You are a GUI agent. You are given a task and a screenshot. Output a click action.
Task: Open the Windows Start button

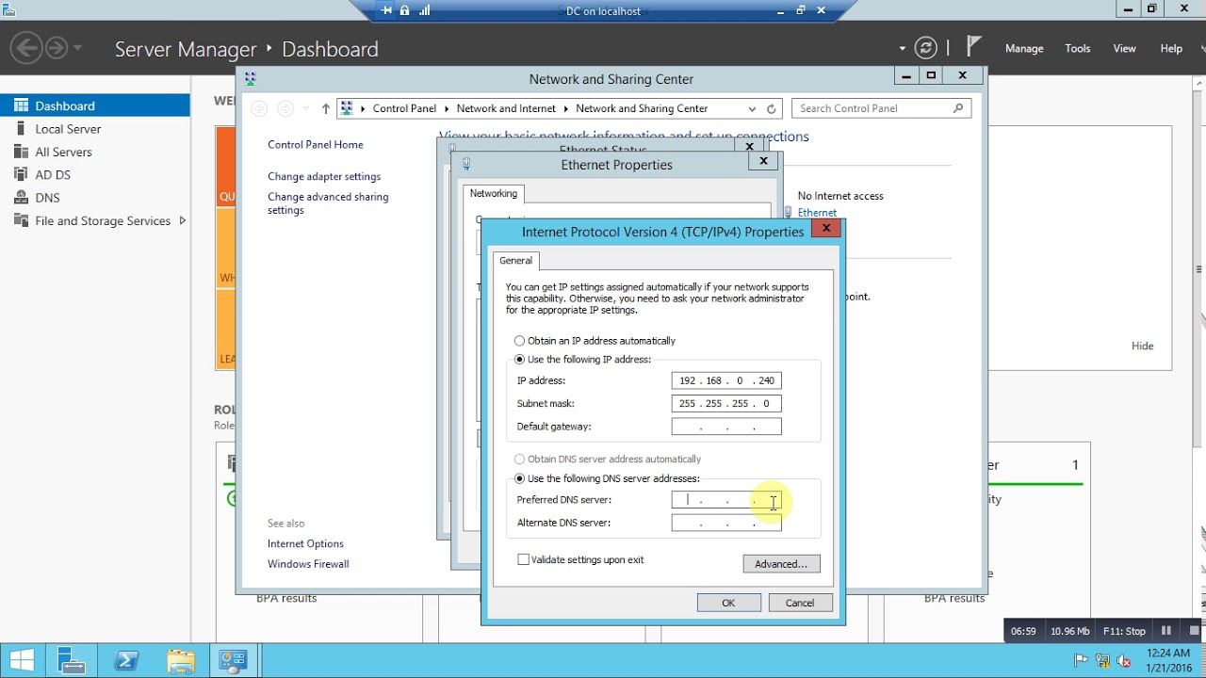[x=23, y=661]
